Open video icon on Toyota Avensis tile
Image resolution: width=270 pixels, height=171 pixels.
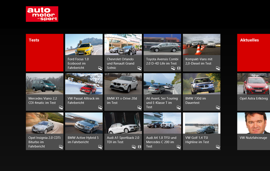click(x=179, y=68)
